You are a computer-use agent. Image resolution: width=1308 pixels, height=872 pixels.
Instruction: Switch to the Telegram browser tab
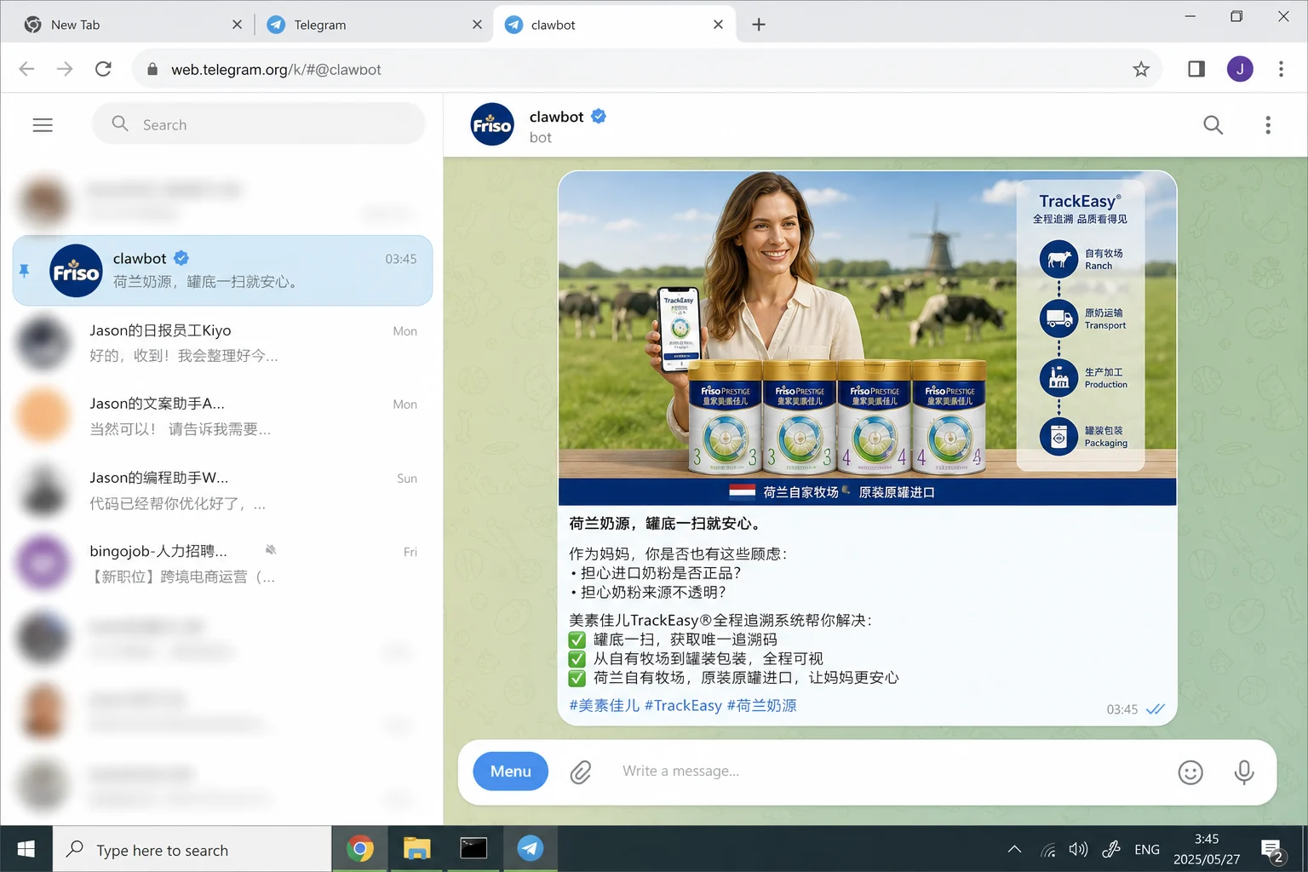coord(375,25)
